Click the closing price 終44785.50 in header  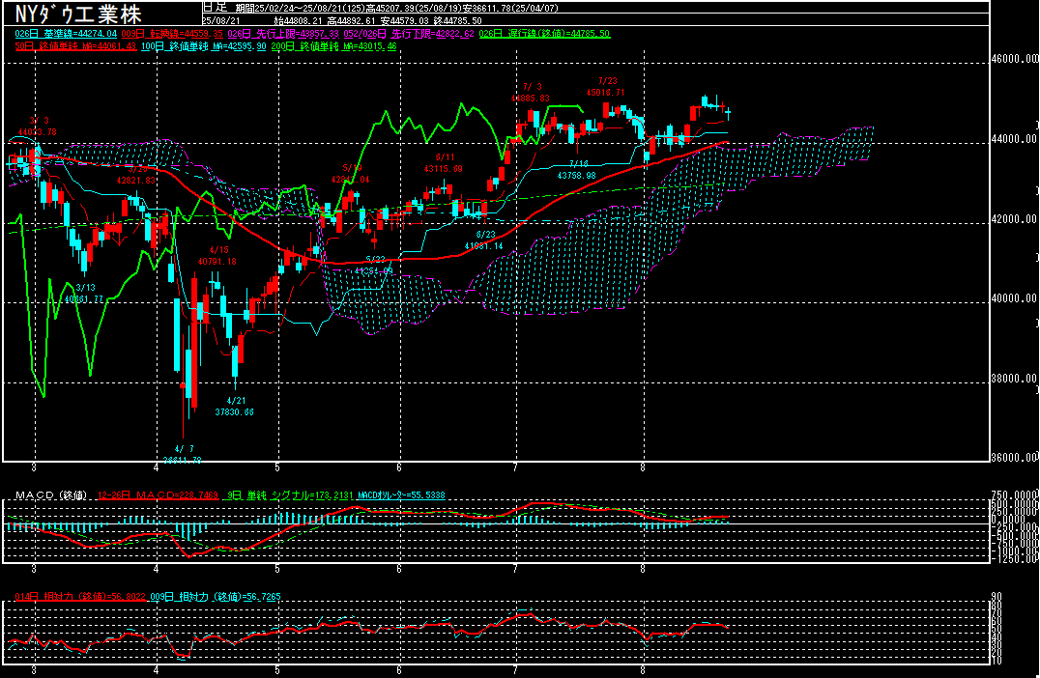click(457, 21)
